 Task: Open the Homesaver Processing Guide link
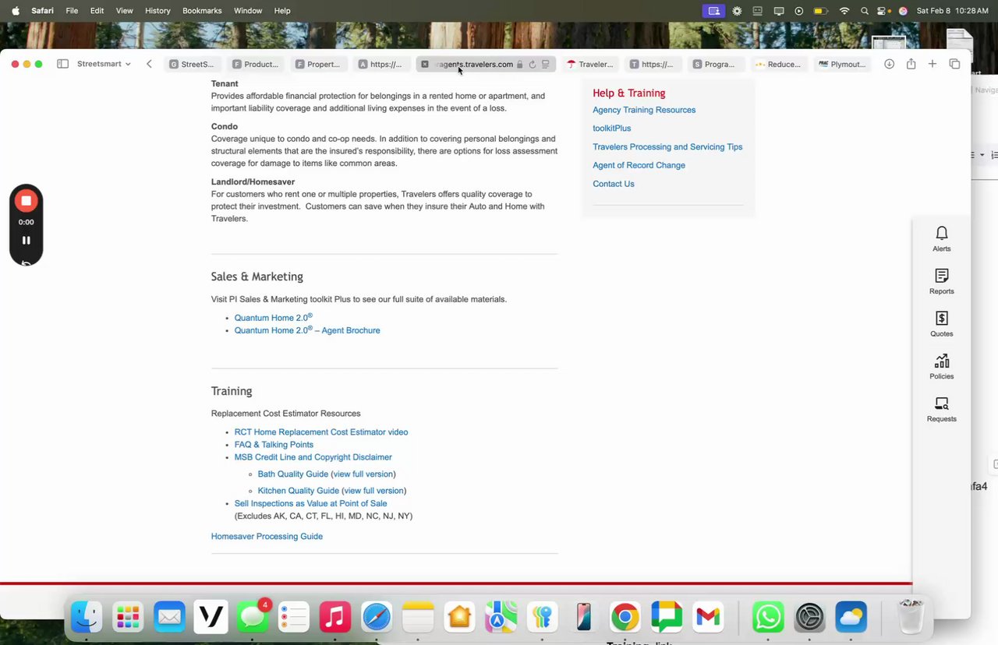pos(267,537)
